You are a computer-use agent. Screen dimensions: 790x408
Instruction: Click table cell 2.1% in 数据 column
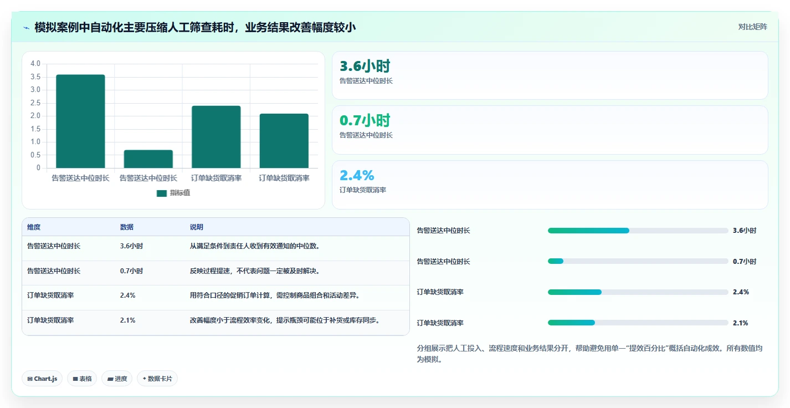click(127, 320)
